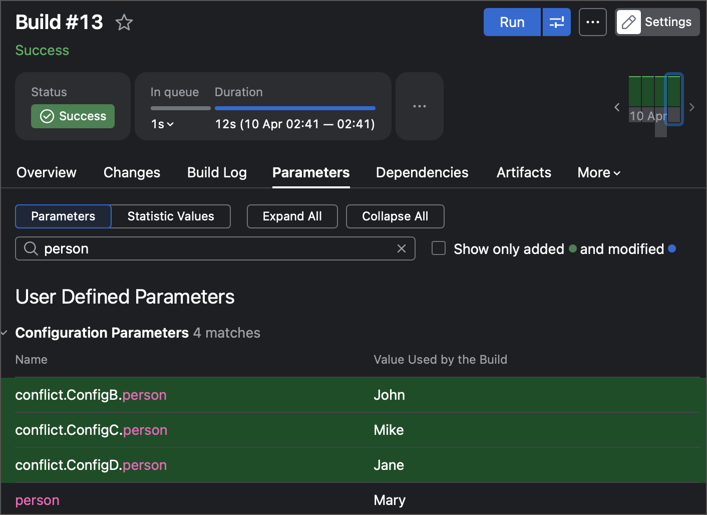Screen dimensions: 707x515
Task: Switch to Statistic Values view
Action: pos(171,216)
